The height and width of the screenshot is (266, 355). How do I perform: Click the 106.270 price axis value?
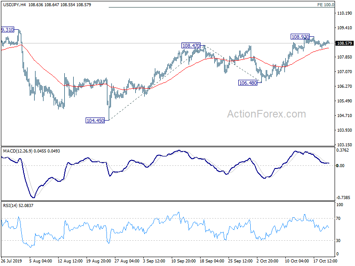(344, 86)
